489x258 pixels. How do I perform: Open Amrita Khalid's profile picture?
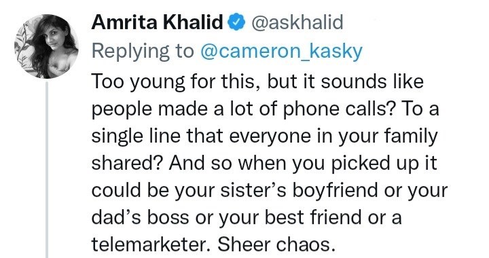point(46,46)
